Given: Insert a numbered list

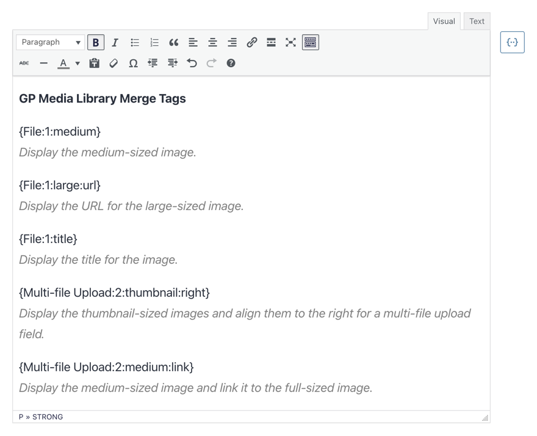Looking at the screenshot, I should (154, 42).
